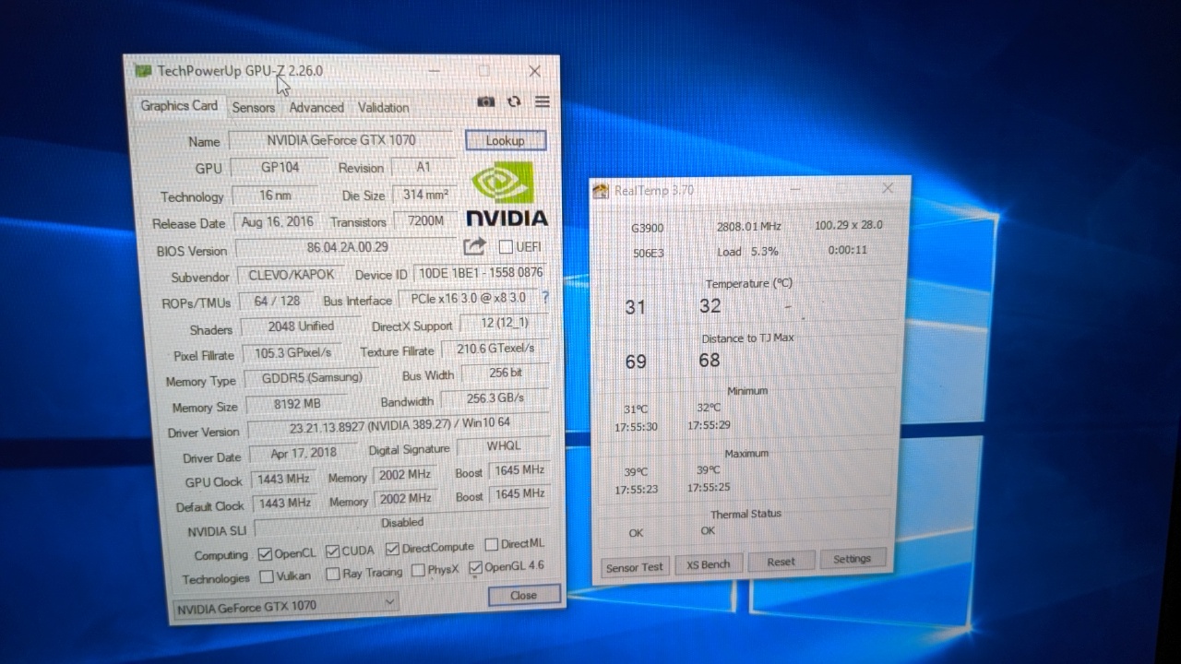This screenshot has height=664, width=1181.
Task: Click the NVIDIA SLI Disabled field
Action: (x=401, y=523)
